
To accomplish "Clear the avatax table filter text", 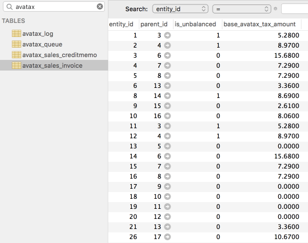I will click(x=100, y=7).
